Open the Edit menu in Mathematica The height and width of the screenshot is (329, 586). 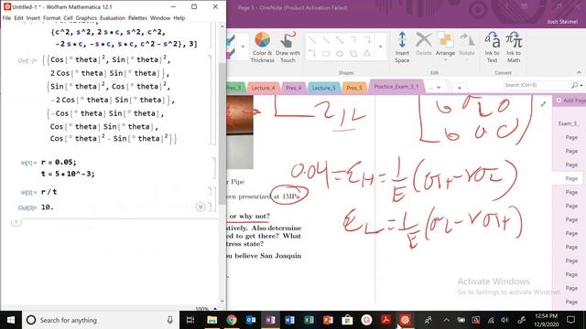click(x=18, y=18)
